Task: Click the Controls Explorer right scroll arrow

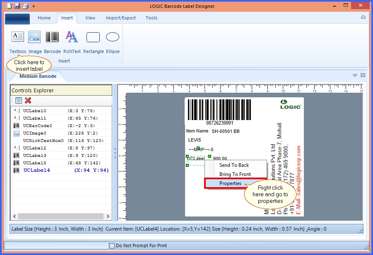Action: tap(108, 216)
